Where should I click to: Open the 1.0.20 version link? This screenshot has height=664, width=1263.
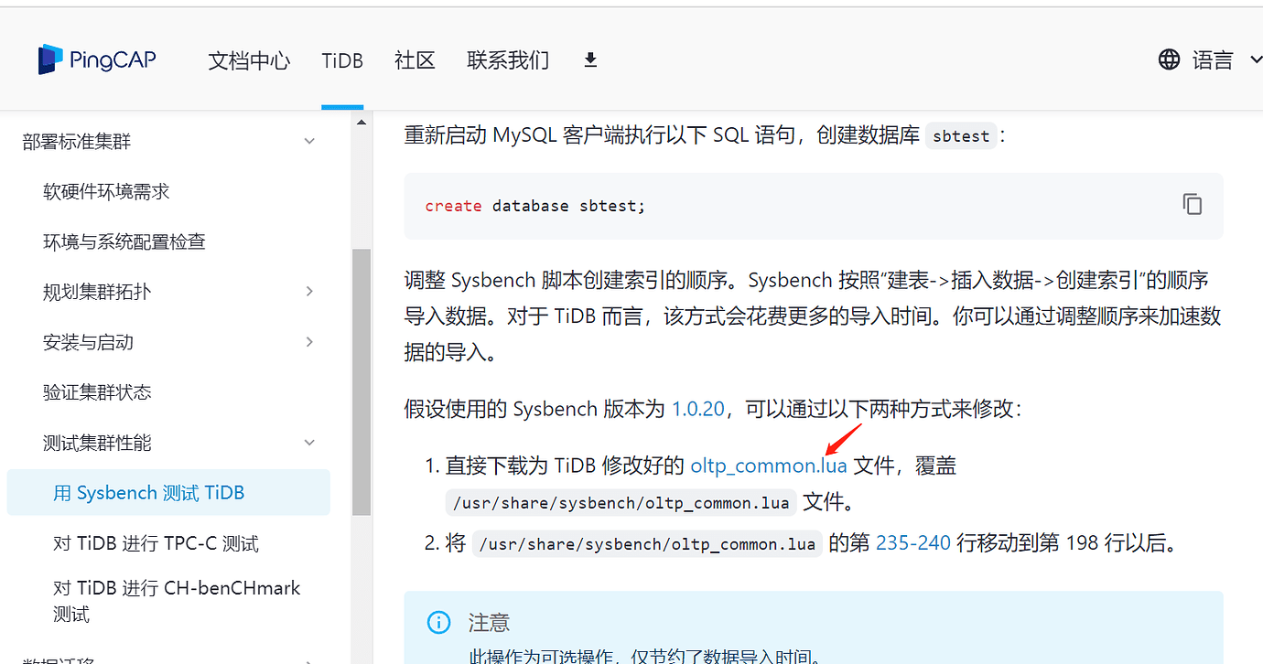coord(697,409)
